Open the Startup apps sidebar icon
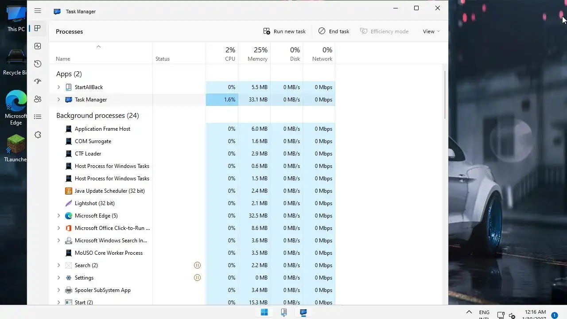 coord(38,82)
